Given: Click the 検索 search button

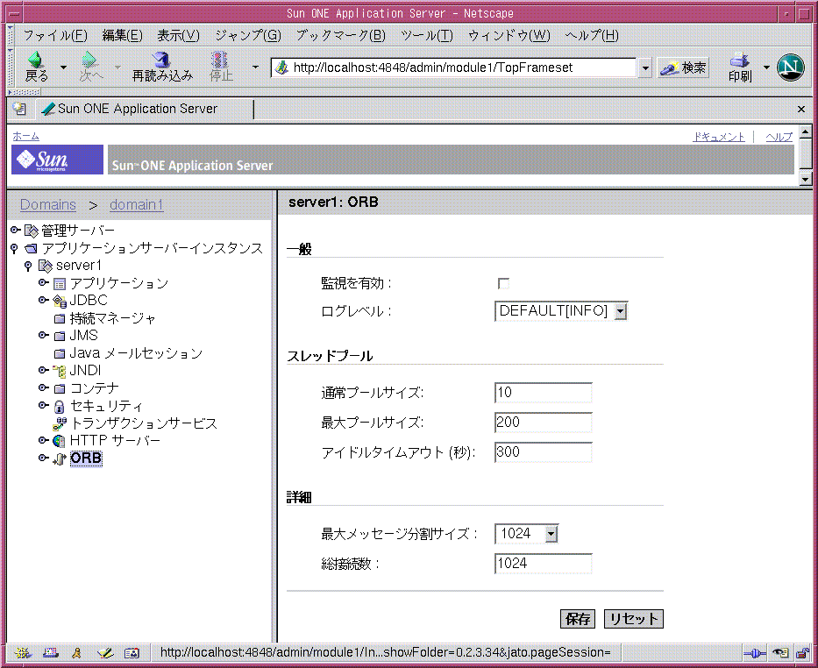Looking at the screenshot, I should (x=683, y=68).
